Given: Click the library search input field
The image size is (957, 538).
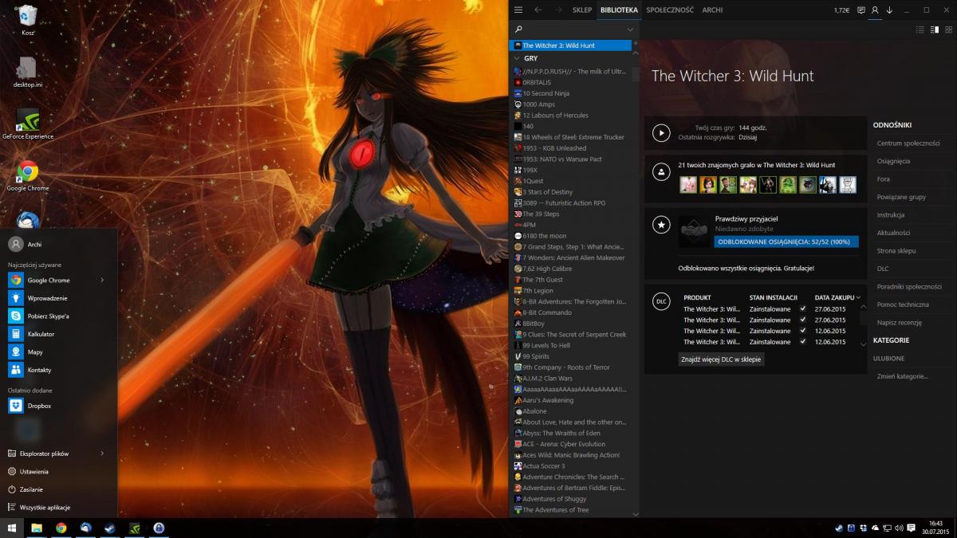Looking at the screenshot, I should point(574,29).
